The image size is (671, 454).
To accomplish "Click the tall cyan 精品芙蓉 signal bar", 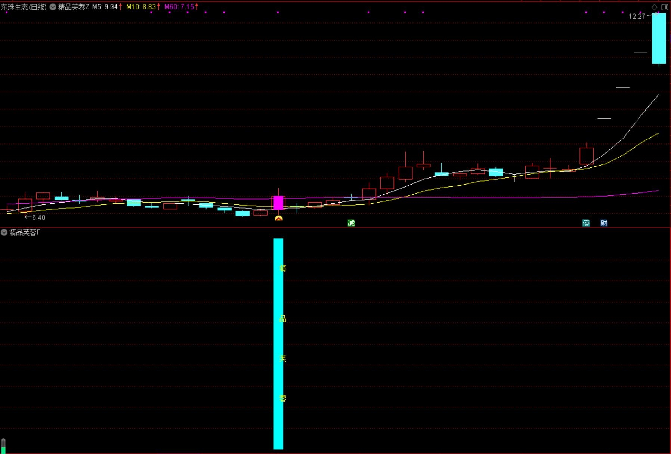I will point(278,344).
